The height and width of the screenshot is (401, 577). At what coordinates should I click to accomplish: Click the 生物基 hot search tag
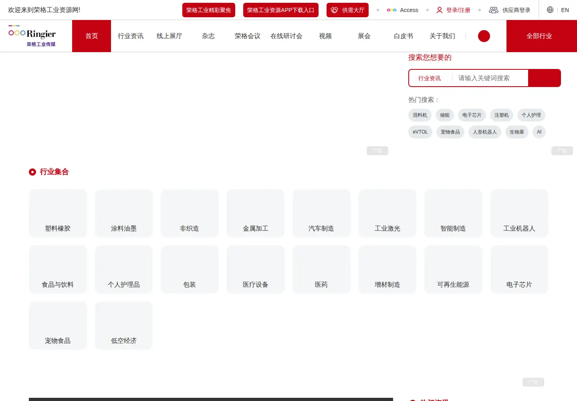click(517, 132)
